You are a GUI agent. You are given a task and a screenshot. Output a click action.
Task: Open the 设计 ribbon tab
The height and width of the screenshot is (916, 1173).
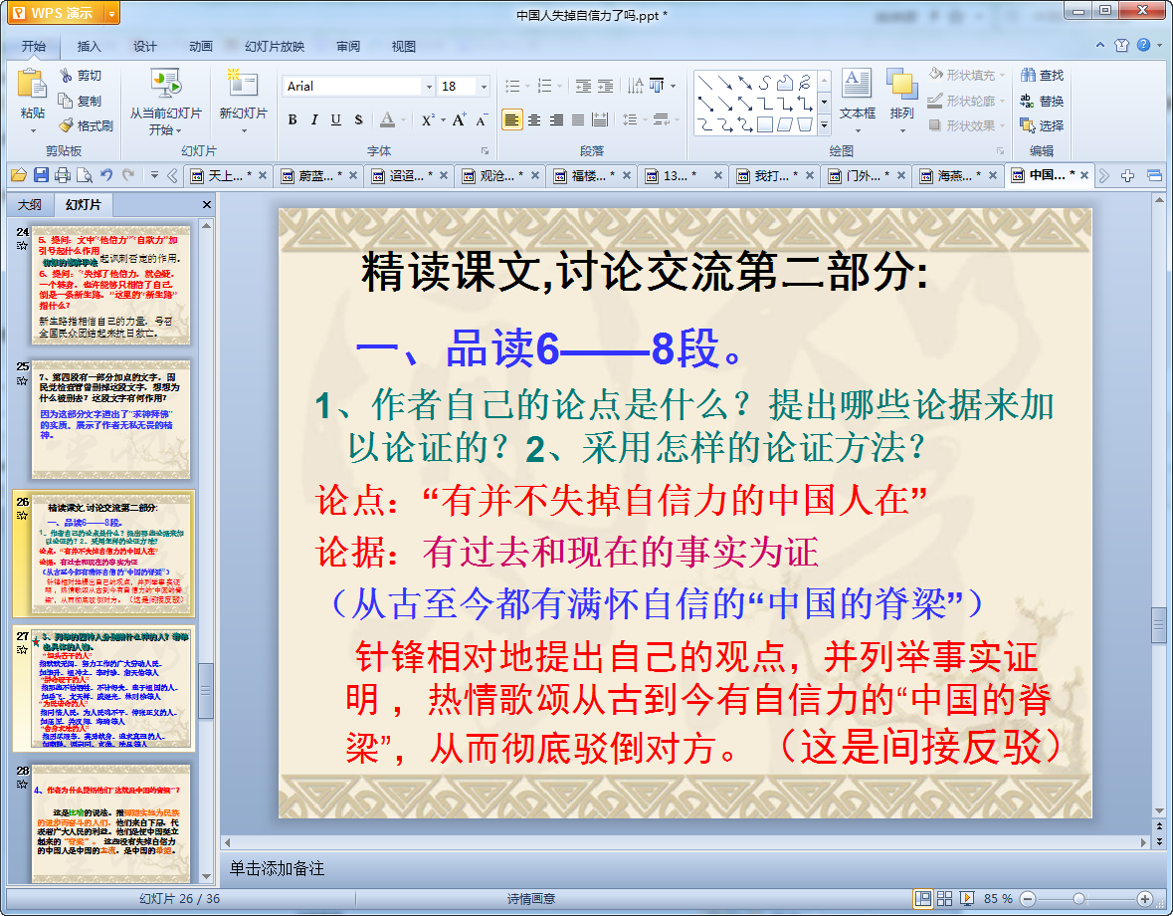click(145, 47)
